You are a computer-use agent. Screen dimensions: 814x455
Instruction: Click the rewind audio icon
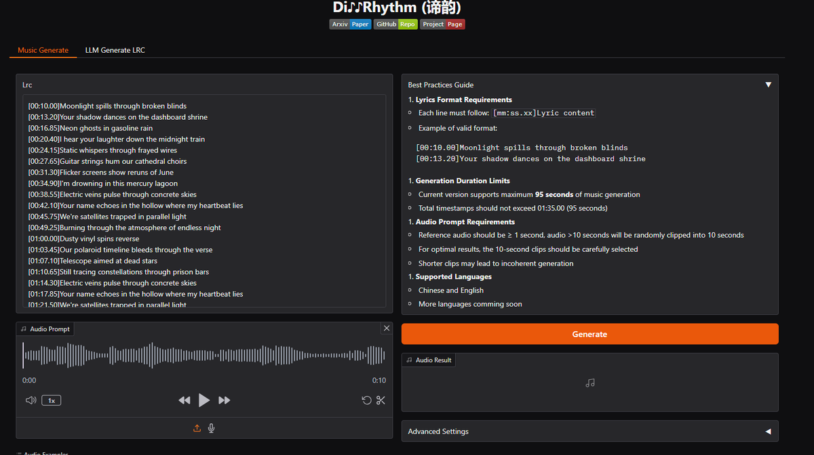[x=185, y=400]
